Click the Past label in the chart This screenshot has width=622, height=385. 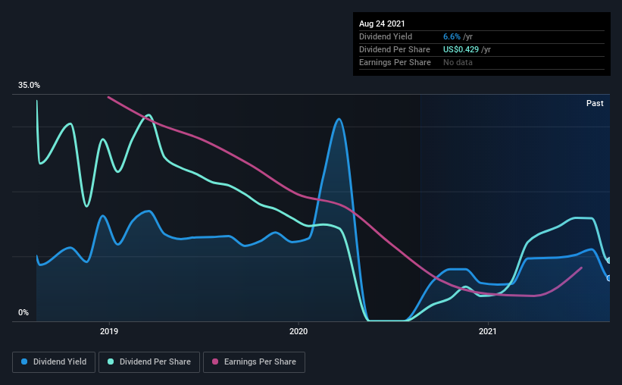coord(595,103)
